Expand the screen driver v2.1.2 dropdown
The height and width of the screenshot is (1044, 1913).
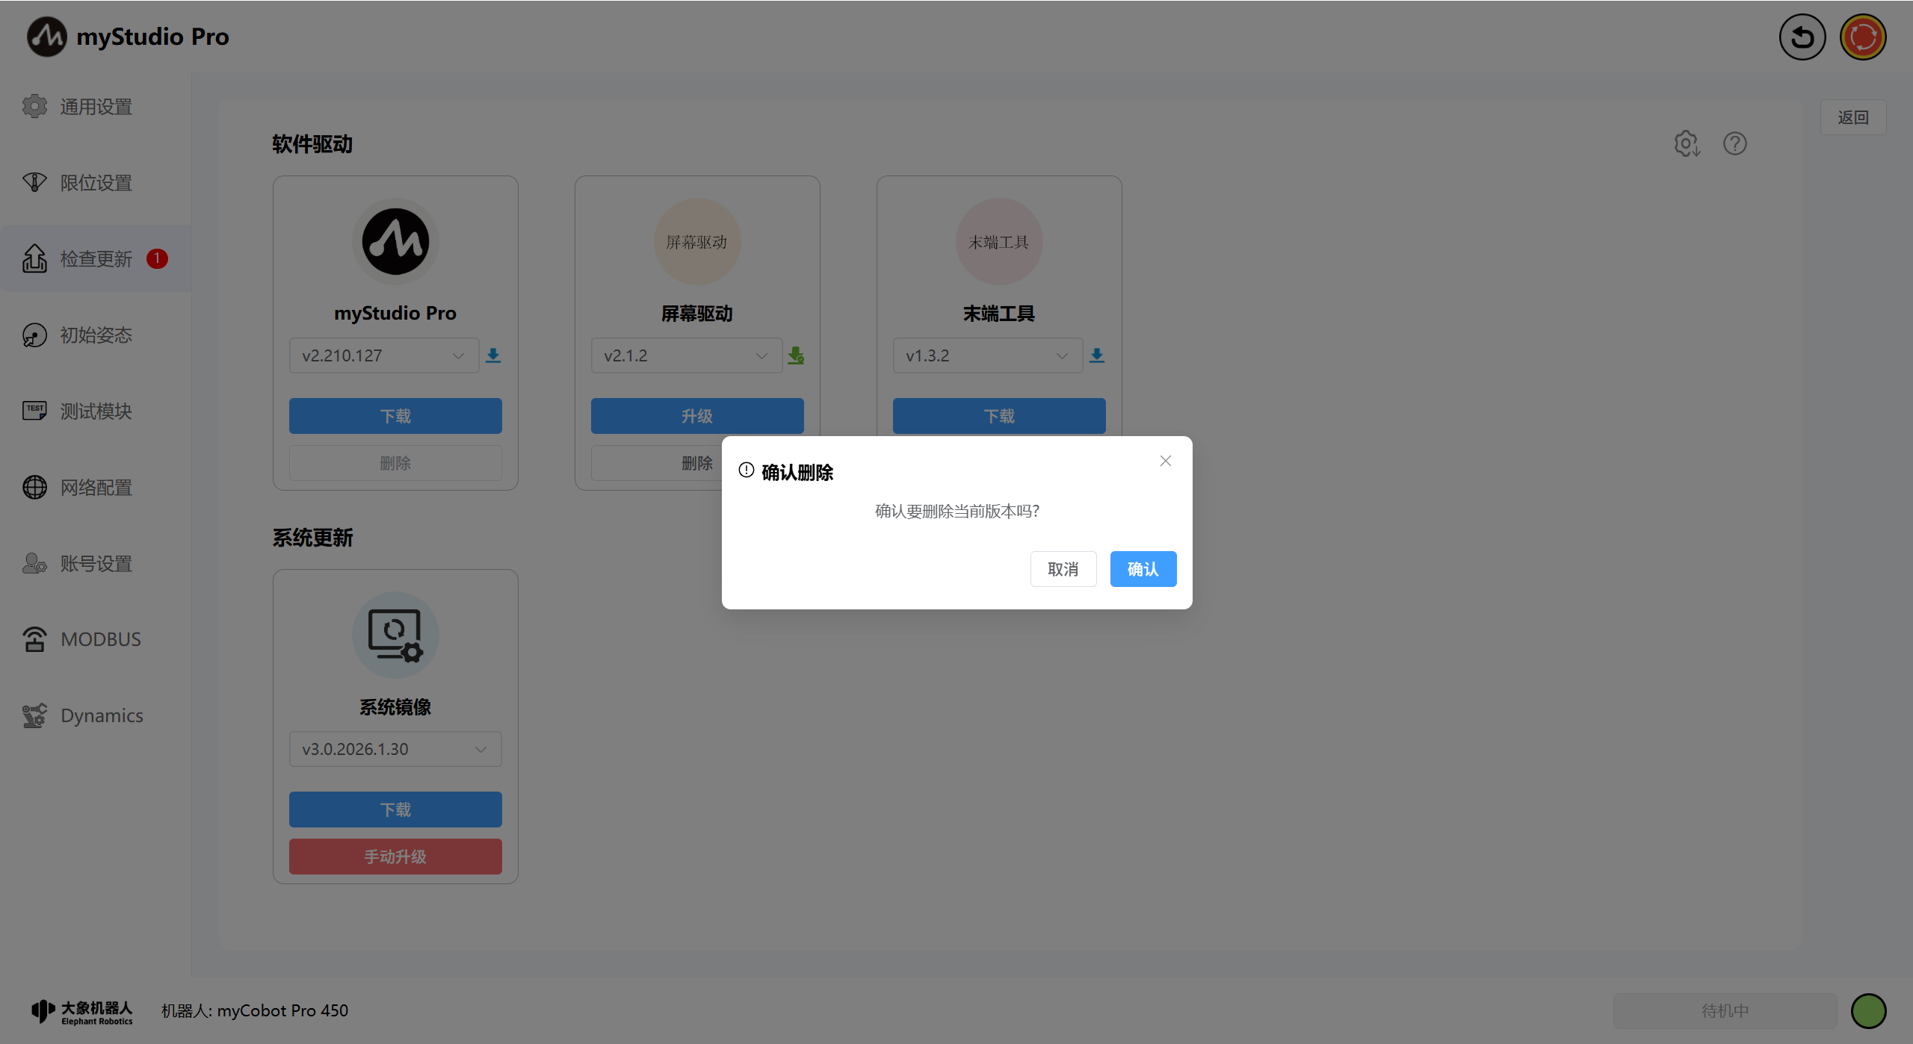pos(686,355)
